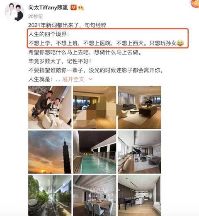Screen dimensions: 199x216
Task: Open the garden balcony photo
Action: (x=50, y=196)
